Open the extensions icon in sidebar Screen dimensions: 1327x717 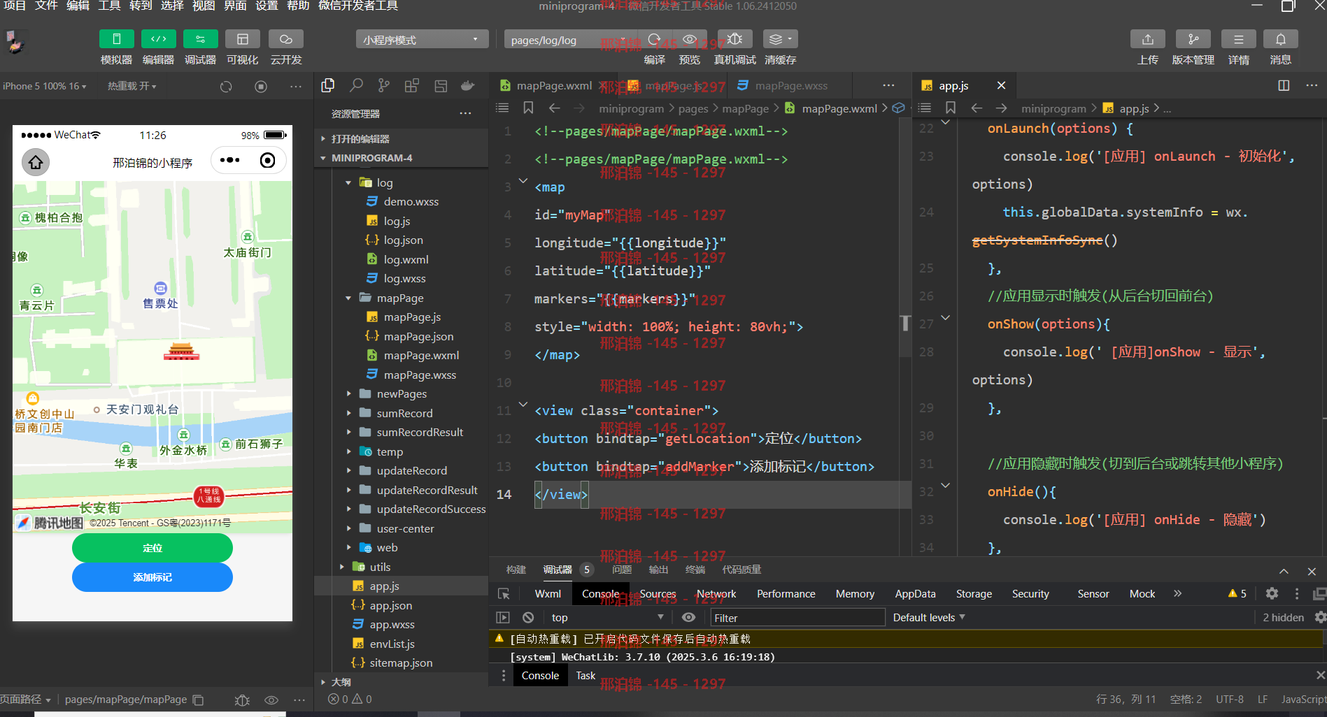tap(412, 86)
